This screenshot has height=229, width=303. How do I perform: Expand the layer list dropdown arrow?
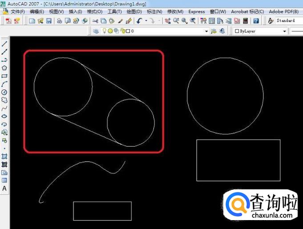[x=206, y=31]
